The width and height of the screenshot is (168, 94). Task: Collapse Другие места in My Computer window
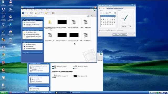tap(48, 75)
